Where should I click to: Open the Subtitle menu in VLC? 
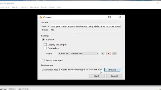(34, 7)
